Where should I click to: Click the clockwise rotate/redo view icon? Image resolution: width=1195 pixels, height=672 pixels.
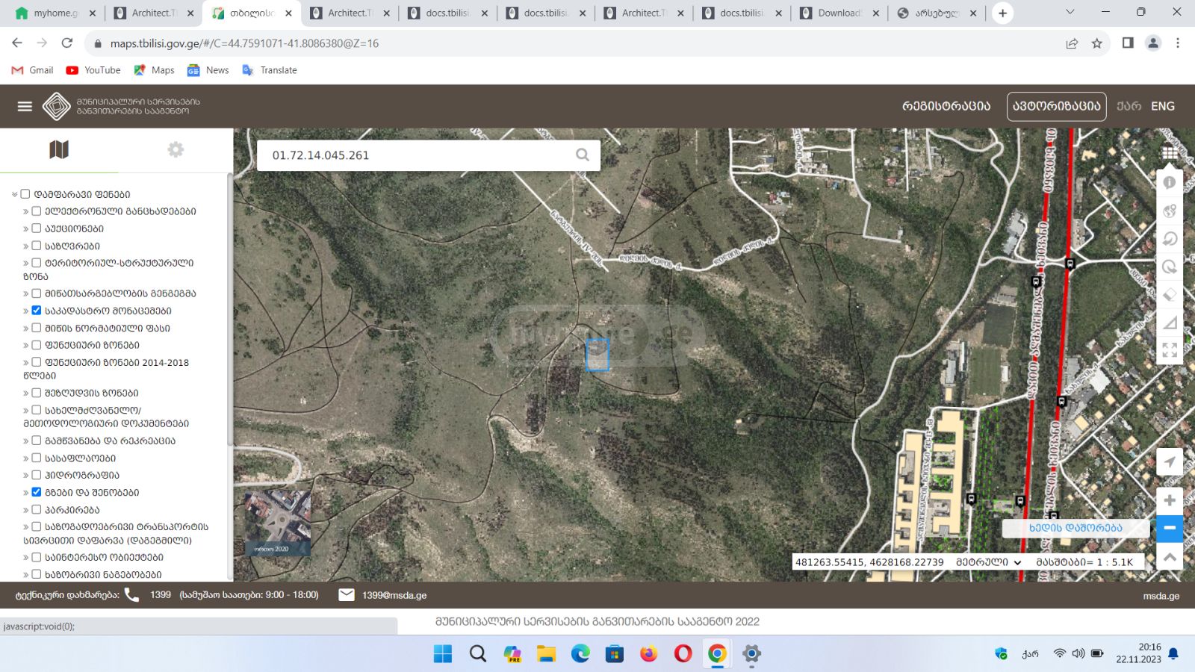(1170, 267)
